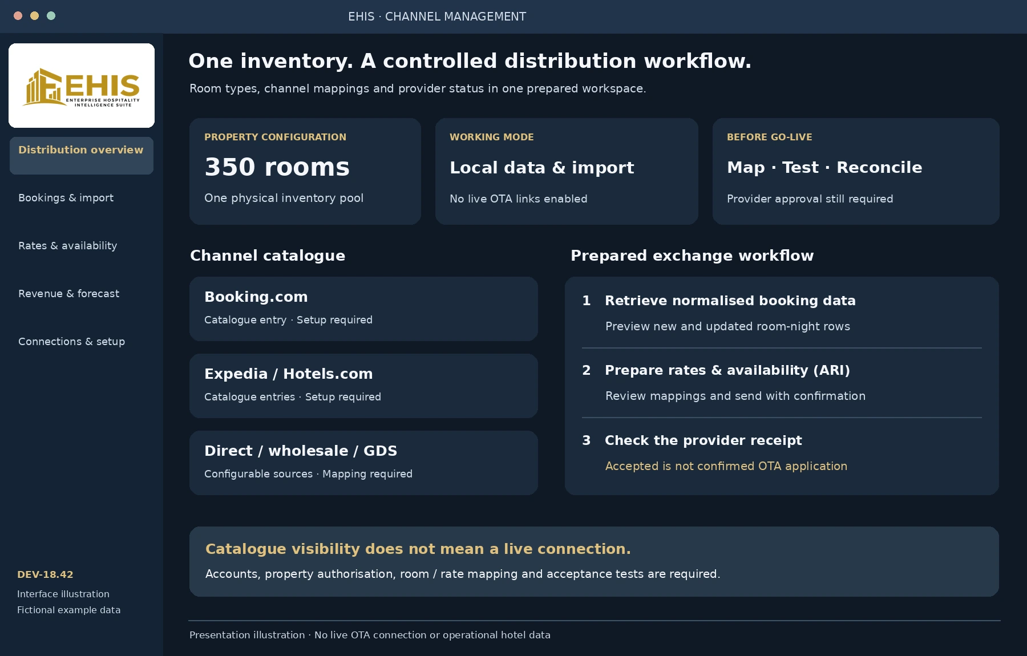Select step 1 Retrieve normalised booking data
The image size is (1027, 656).
(782, 313)
